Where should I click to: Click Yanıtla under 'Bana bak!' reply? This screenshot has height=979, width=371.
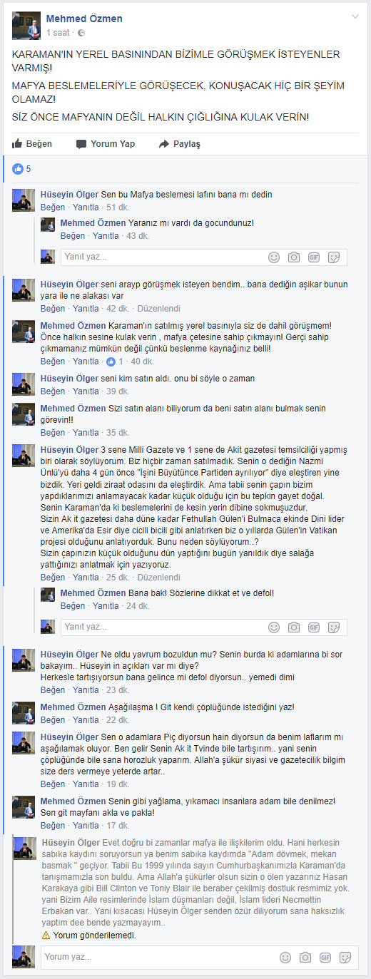click(x=106, y=606)
